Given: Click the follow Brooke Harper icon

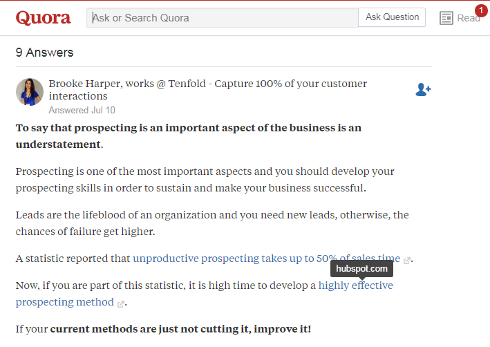Looking at the screenshot, I should click(423, 89).
